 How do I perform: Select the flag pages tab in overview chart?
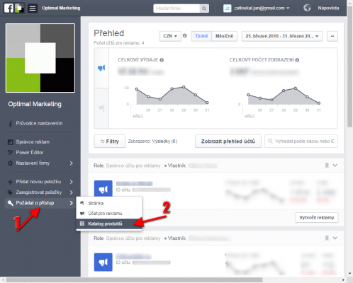pos(101,108)
